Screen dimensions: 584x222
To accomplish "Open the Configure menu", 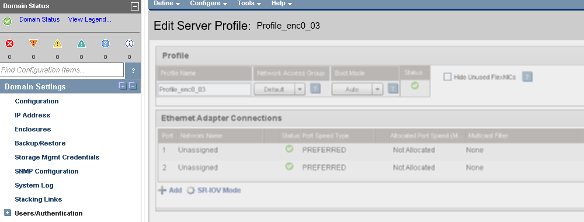I will pos(208,4).
